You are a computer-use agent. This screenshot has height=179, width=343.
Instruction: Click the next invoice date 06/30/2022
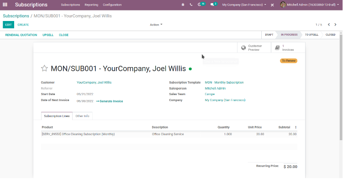[x=85, y=101]
